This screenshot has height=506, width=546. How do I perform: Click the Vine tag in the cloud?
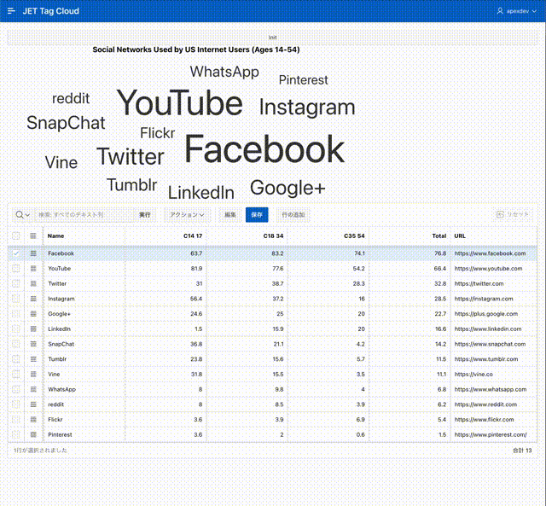[x=61, y=162]
